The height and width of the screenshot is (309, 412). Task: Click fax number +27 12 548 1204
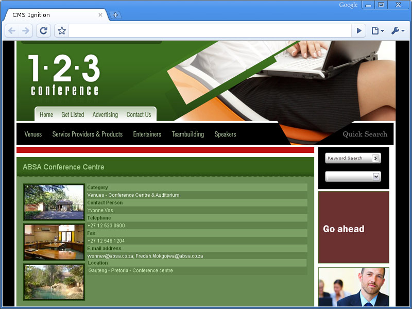coord(106,241)
